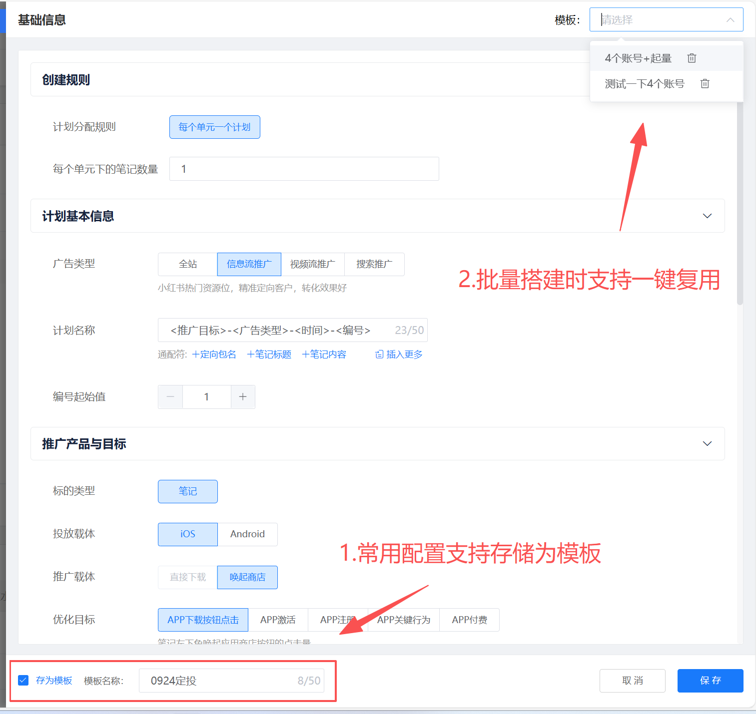Delete the 测试一下4个账号 template
This screenshot has height=714, width=756.
tap(705, 84)
